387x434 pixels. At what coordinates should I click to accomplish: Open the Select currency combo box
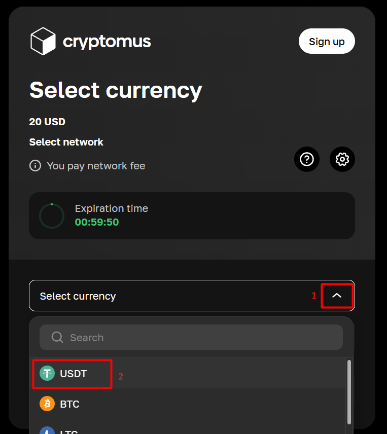tap(172, 296)
